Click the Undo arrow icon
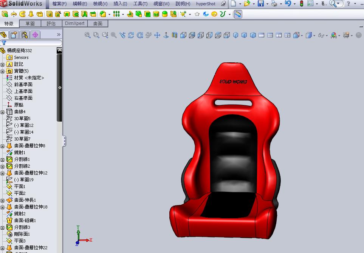The height and width of the screenshot is (253, 364). click(288, 3)
